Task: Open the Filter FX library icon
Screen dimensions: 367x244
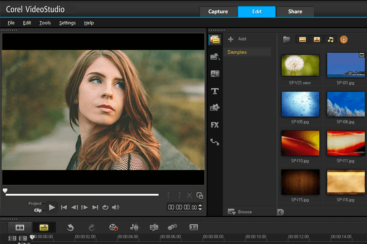Action: tap(214, 125)
